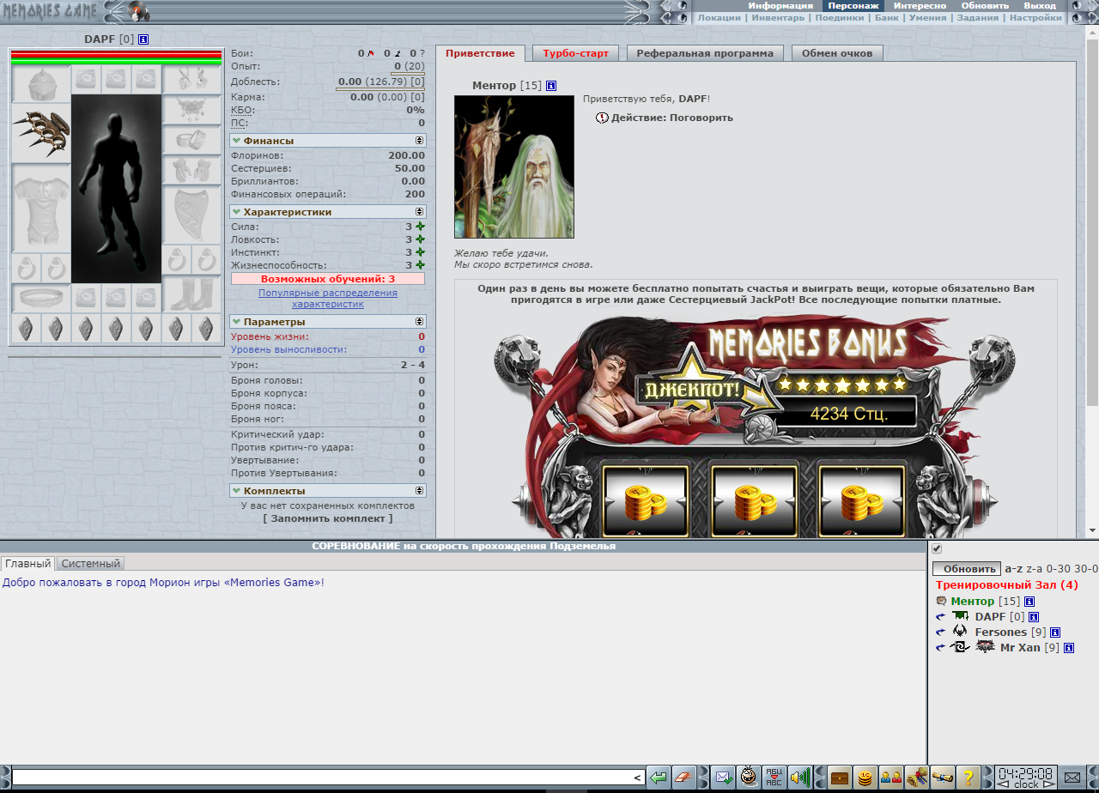Toggle the АБЦ/ABC transliteration button
Viewport: 1099px width, 793px height.
(x=774, y=778)
